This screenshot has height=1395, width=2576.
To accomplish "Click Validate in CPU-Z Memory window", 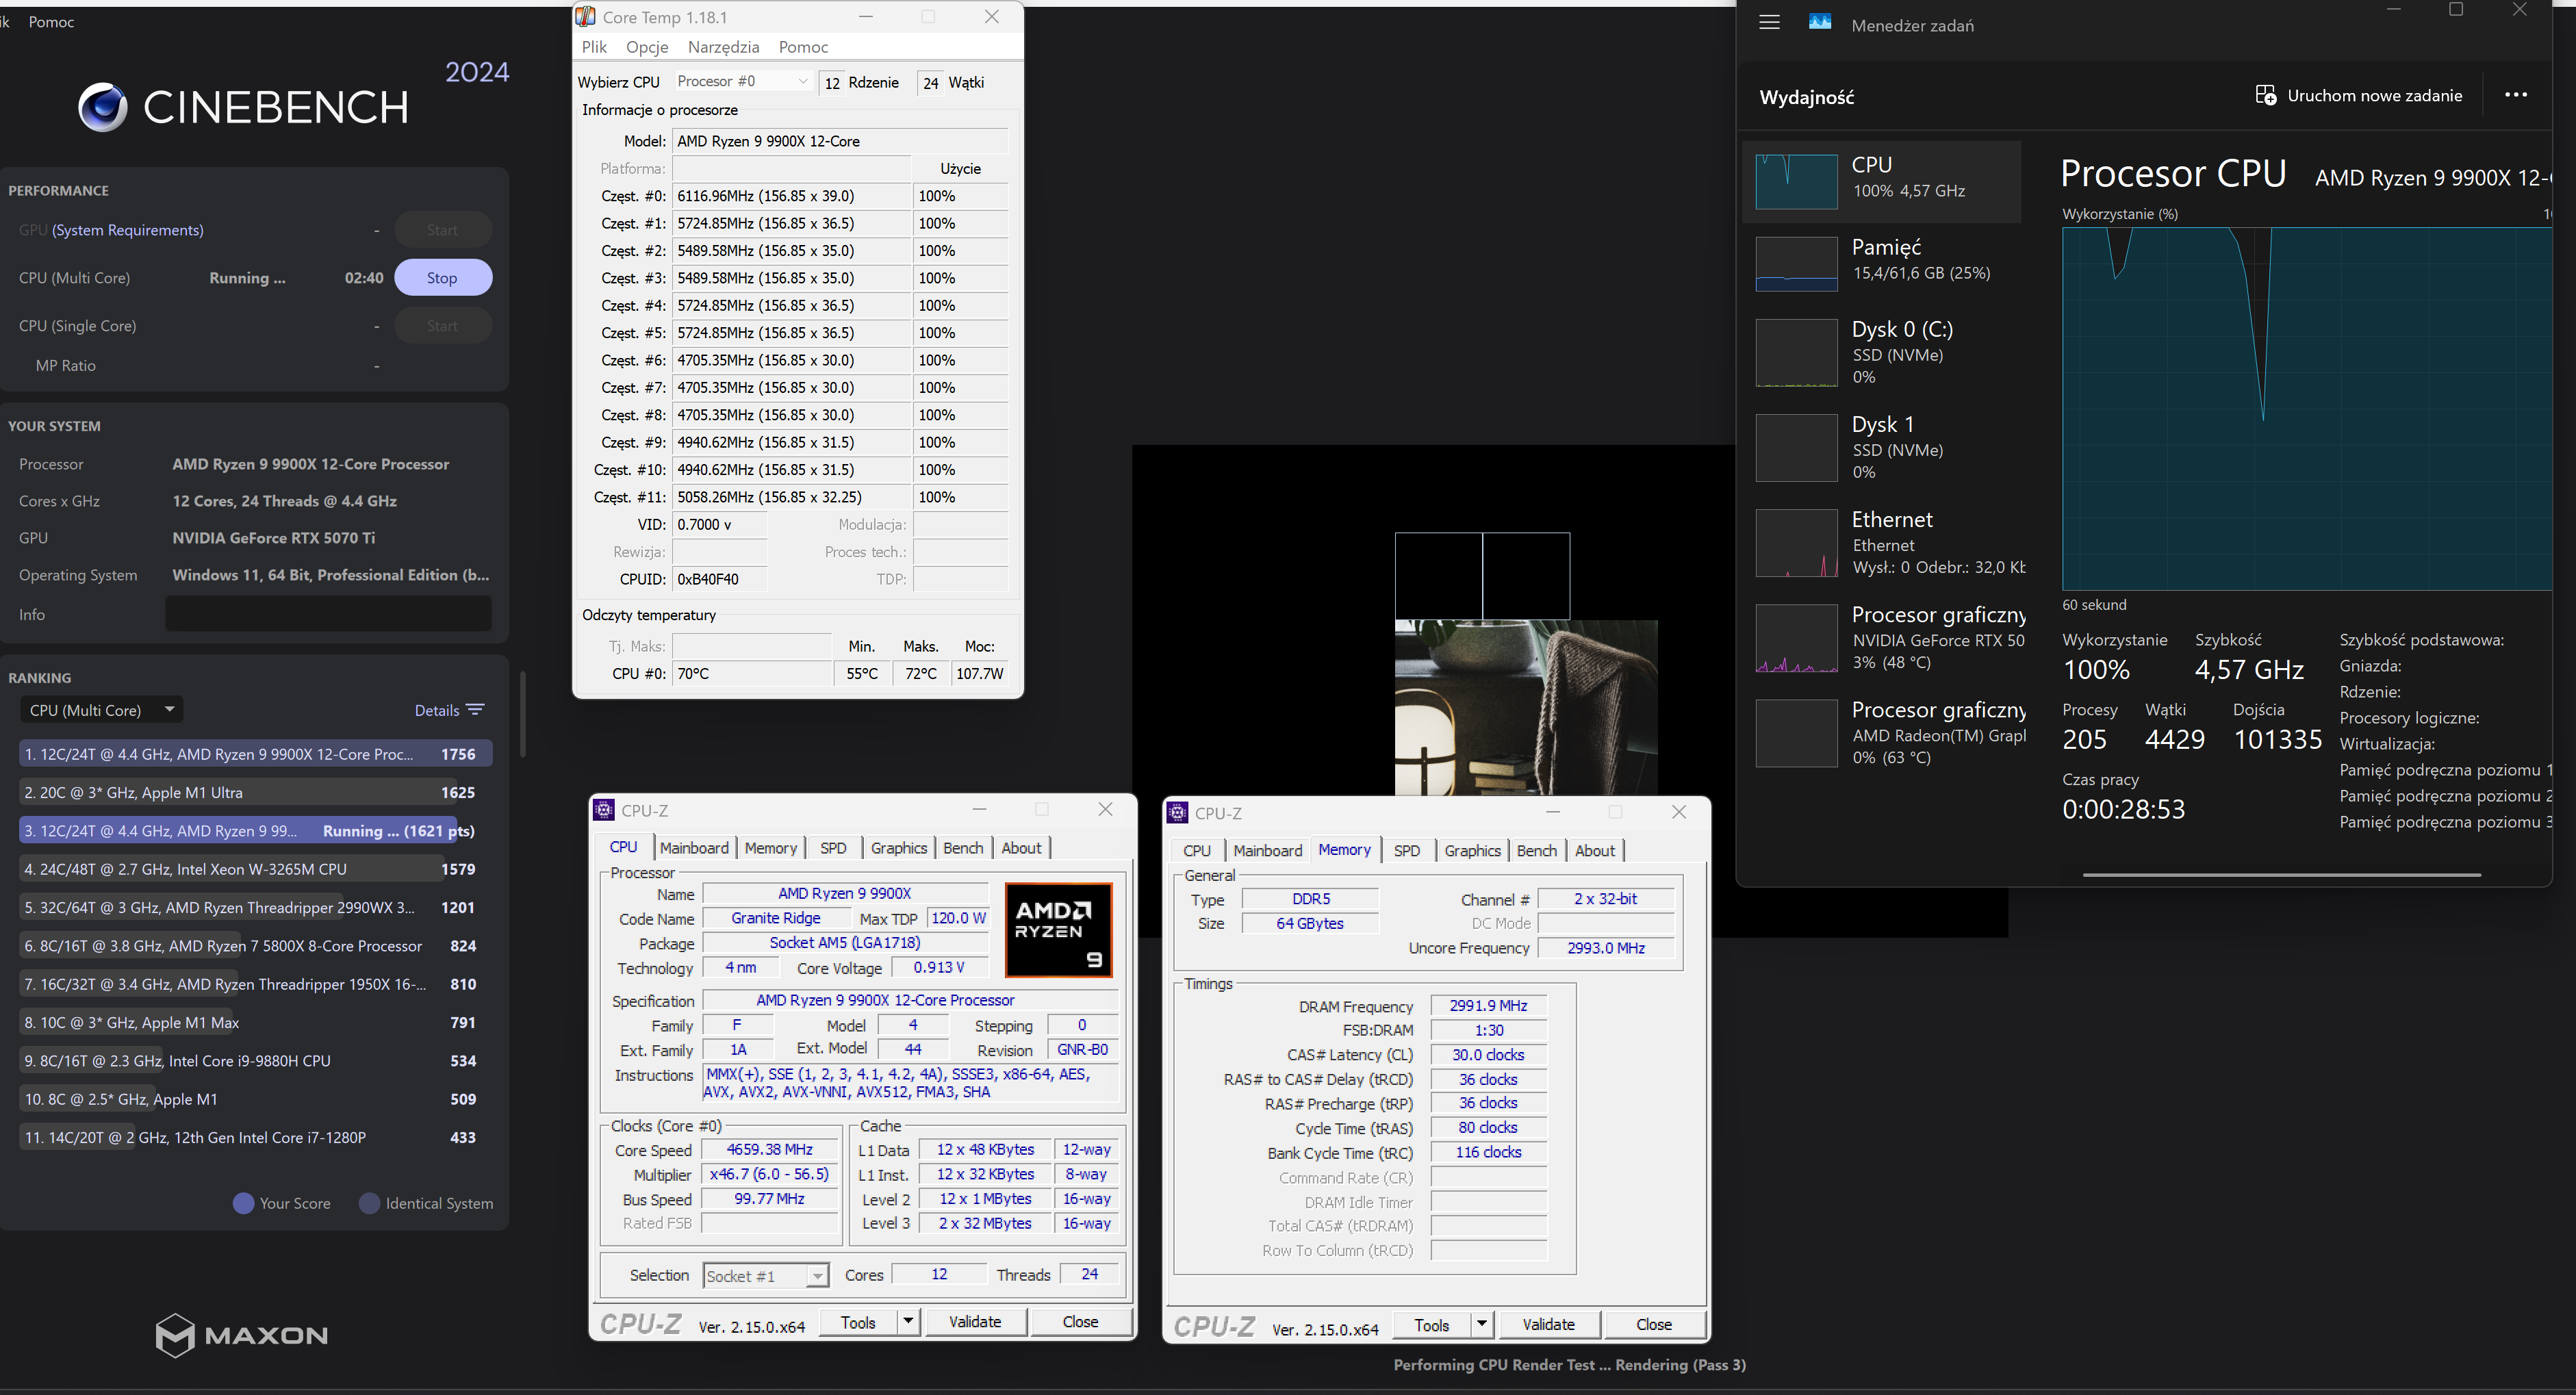I will (1549, 1324).
